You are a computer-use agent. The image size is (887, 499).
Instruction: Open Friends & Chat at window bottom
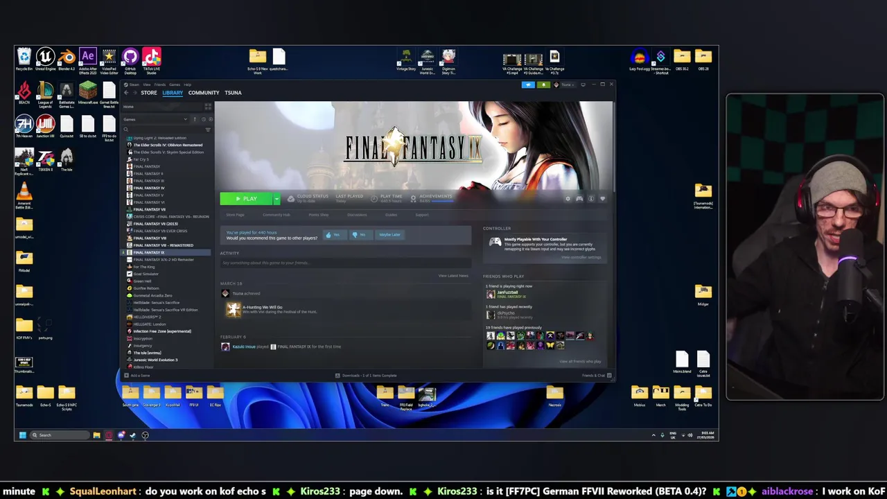pyautogui.click(x=597, y=376)
